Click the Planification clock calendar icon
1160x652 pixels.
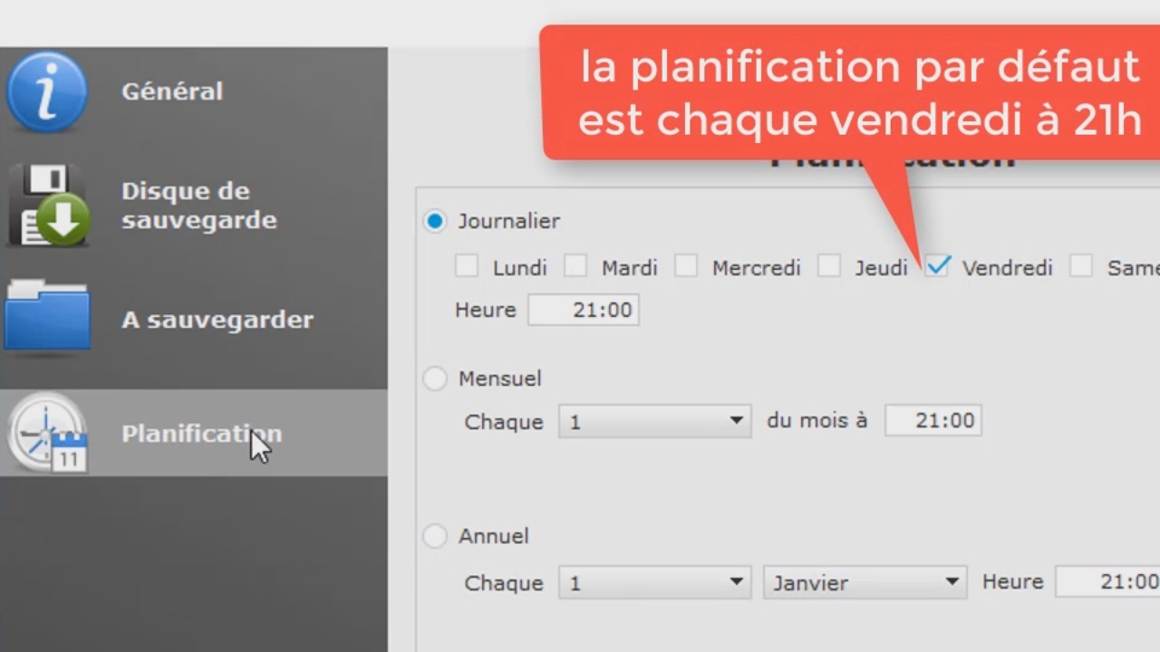point(47,433)
